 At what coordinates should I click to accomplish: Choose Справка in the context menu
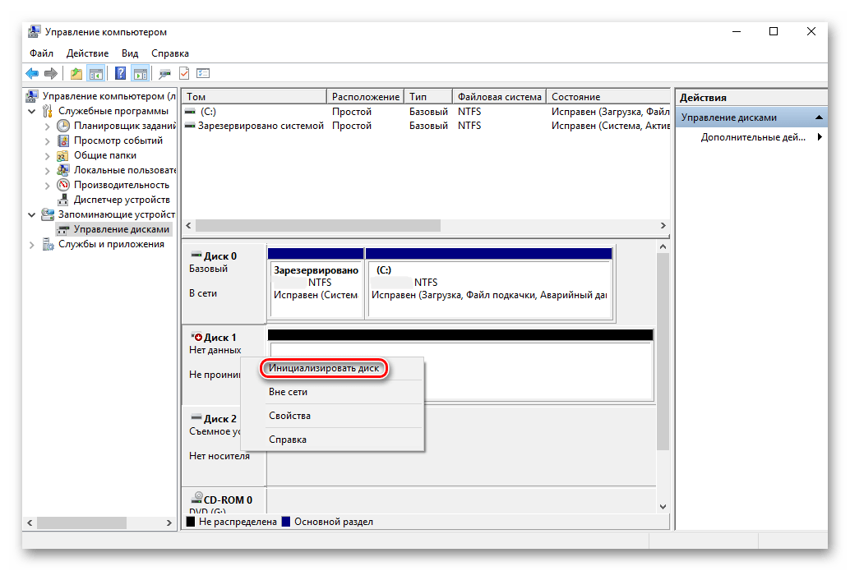pyautogui.click(x=332, y=440)
